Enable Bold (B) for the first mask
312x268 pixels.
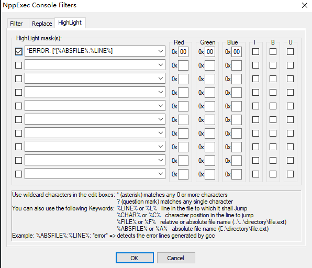coord(273,51)
